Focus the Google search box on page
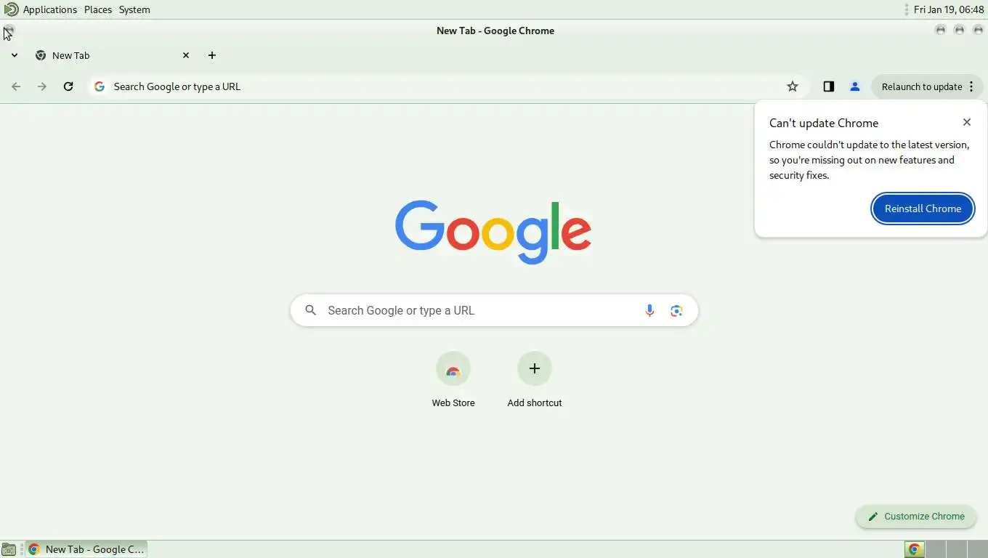 coord(494,310)
